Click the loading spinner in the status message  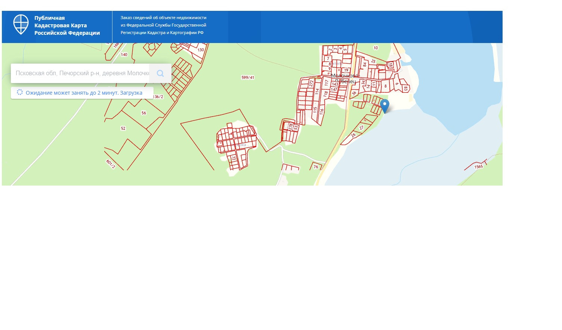tap(20, 92)
